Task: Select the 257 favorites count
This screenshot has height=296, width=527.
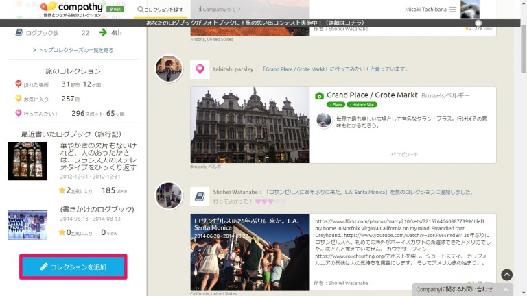Action: [71, 99]
